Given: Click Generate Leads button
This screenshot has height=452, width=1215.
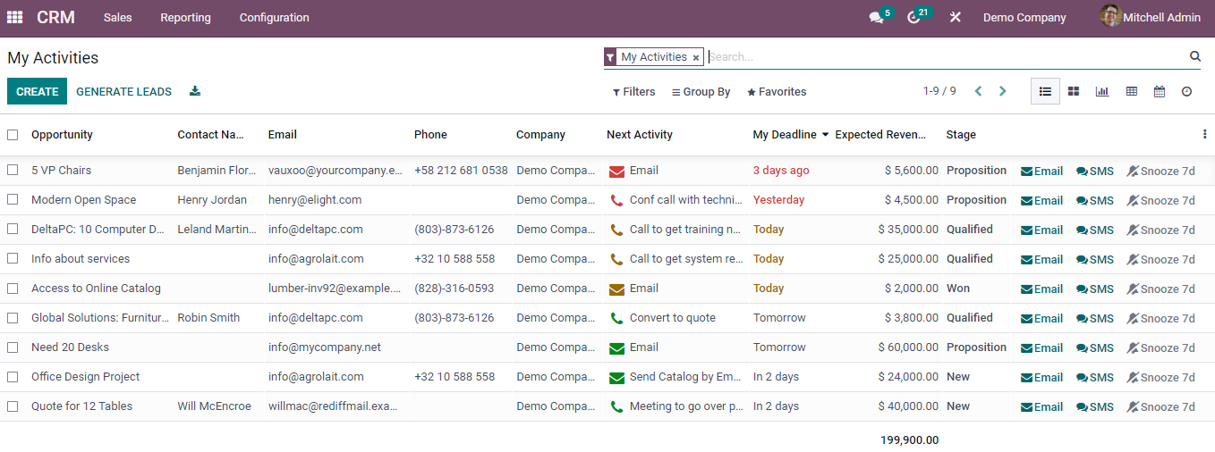Looking at the screenshot, I should coord(123,91).
